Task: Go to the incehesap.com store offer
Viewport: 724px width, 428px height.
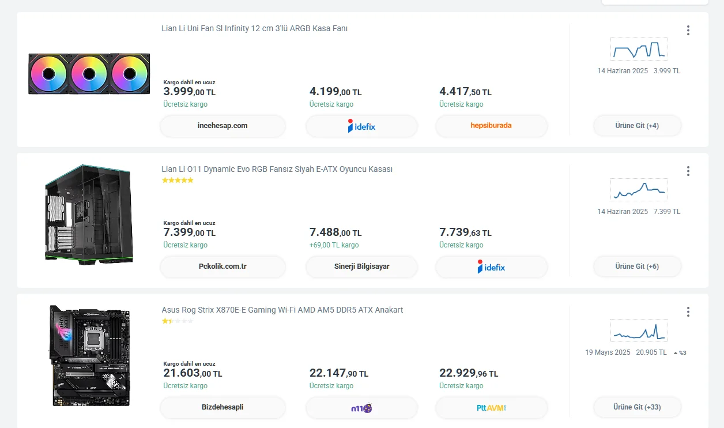Action: point(223,126)
